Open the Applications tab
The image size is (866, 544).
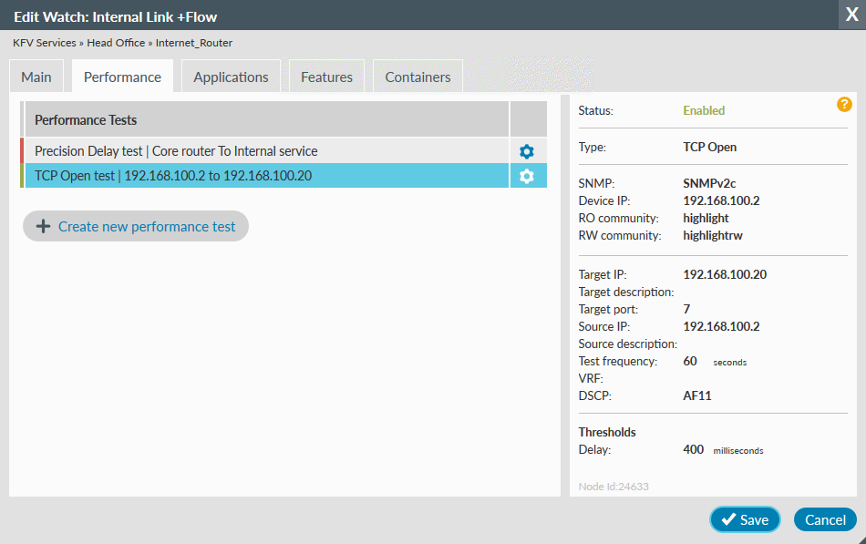[x=231, y=77]
